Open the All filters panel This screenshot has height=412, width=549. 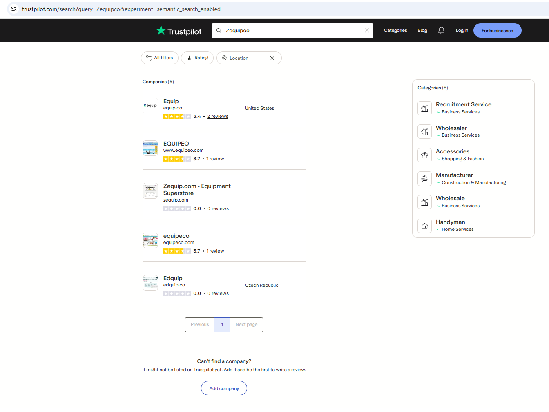pos(160,58)
